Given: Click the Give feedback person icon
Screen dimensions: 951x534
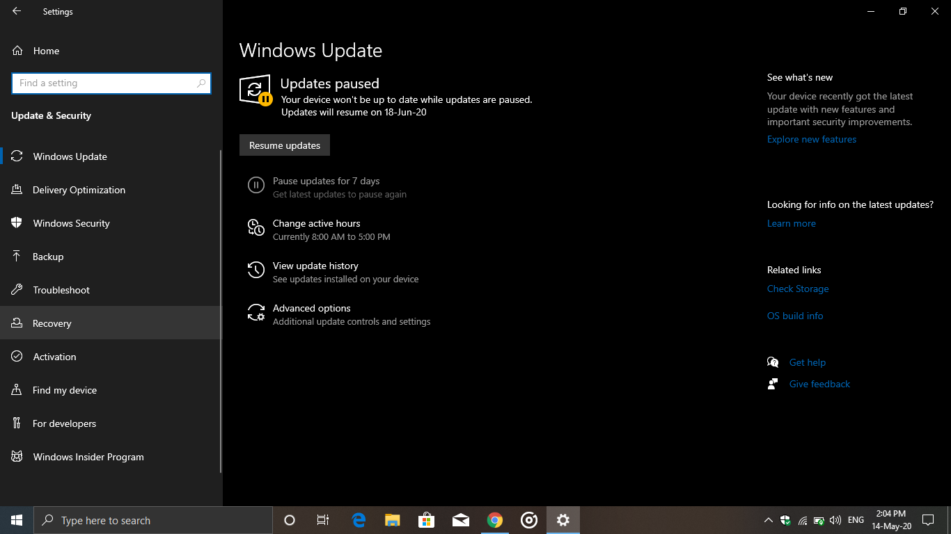Looking at the screenshot, I should click(x=773, y=384).
